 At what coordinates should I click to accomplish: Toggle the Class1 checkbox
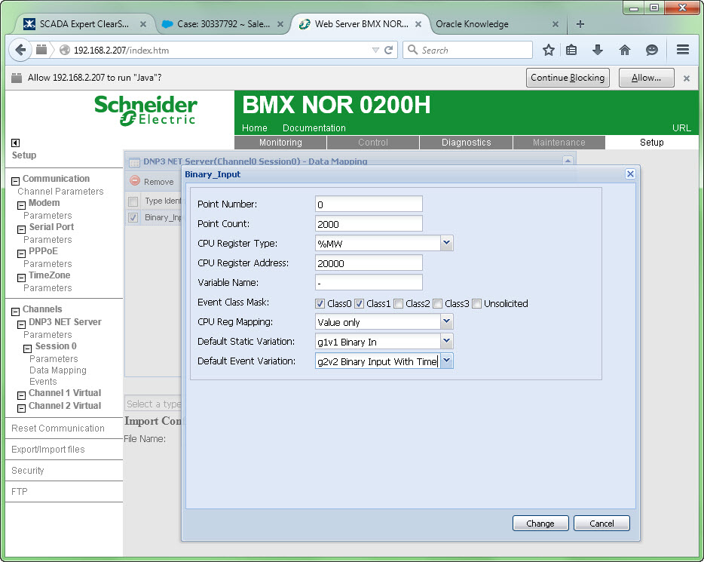[x=359, y=304]
